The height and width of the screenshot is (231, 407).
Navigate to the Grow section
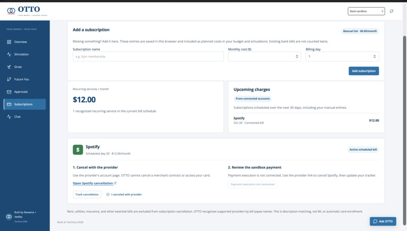pos(25,67)
